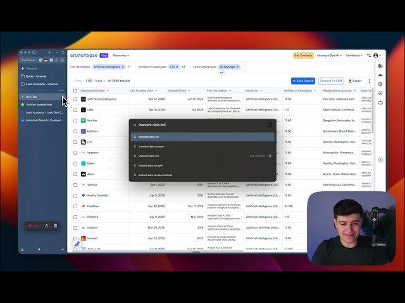Check the Healthee row checkbox

75,206
